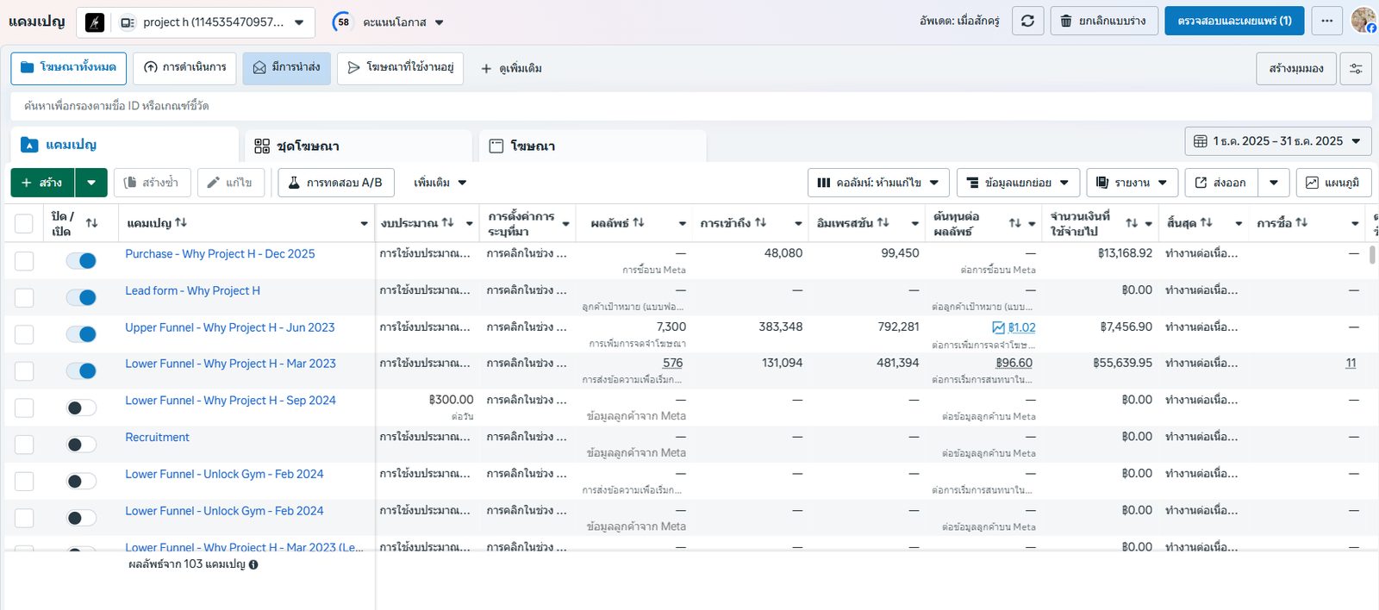
Task: Check the Upper Funnel Jun 2023 row checkbox
Action: click(24, 334)
